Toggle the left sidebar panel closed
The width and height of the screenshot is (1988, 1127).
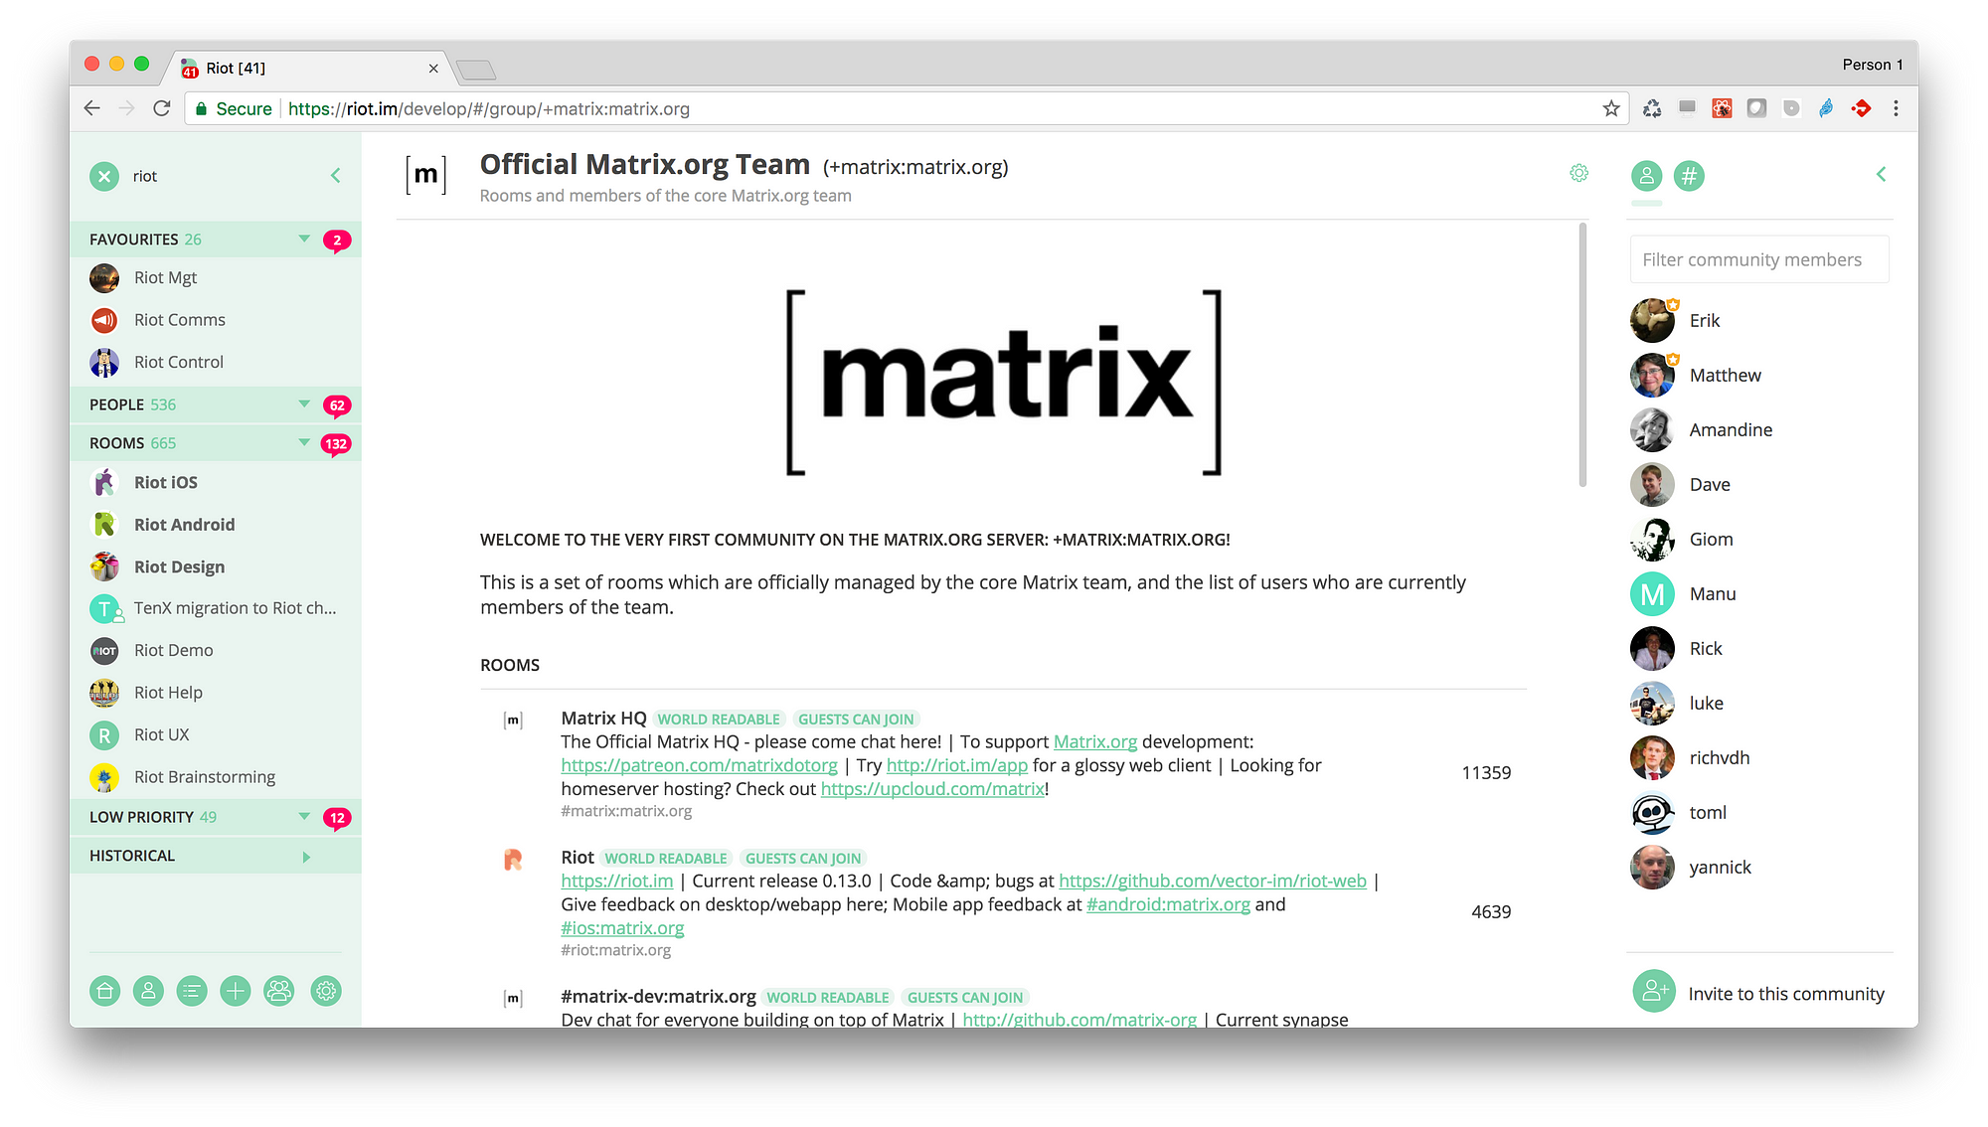tap(335, 175)
